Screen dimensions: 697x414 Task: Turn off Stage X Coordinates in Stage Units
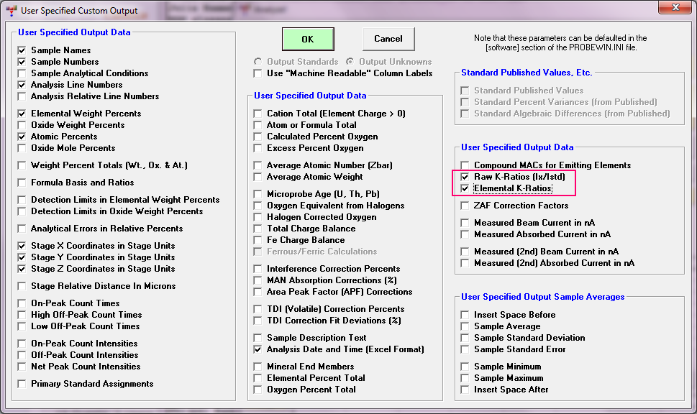pos(23,246)
